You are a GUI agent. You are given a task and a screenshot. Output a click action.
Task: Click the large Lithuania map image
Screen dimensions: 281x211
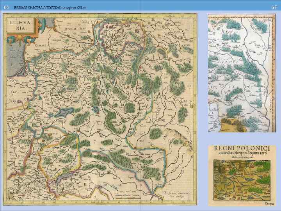pos(100,109)
